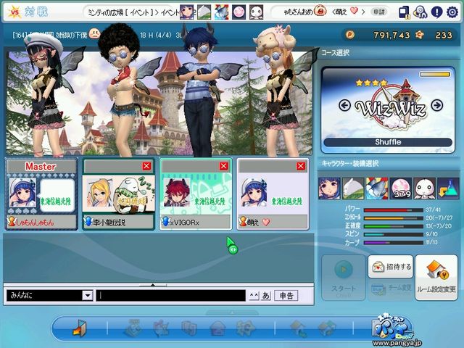Open the mascot equipment icon
464x348 pixels.
(x=424, y=188)
